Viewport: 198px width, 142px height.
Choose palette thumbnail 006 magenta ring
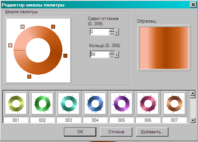tap(148, 104)
